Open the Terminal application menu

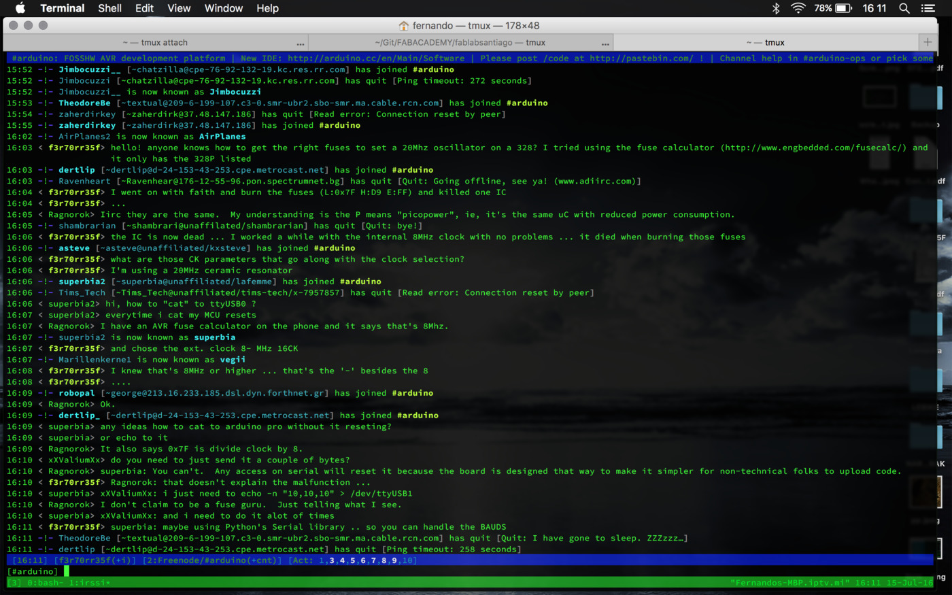pos(62,8)
